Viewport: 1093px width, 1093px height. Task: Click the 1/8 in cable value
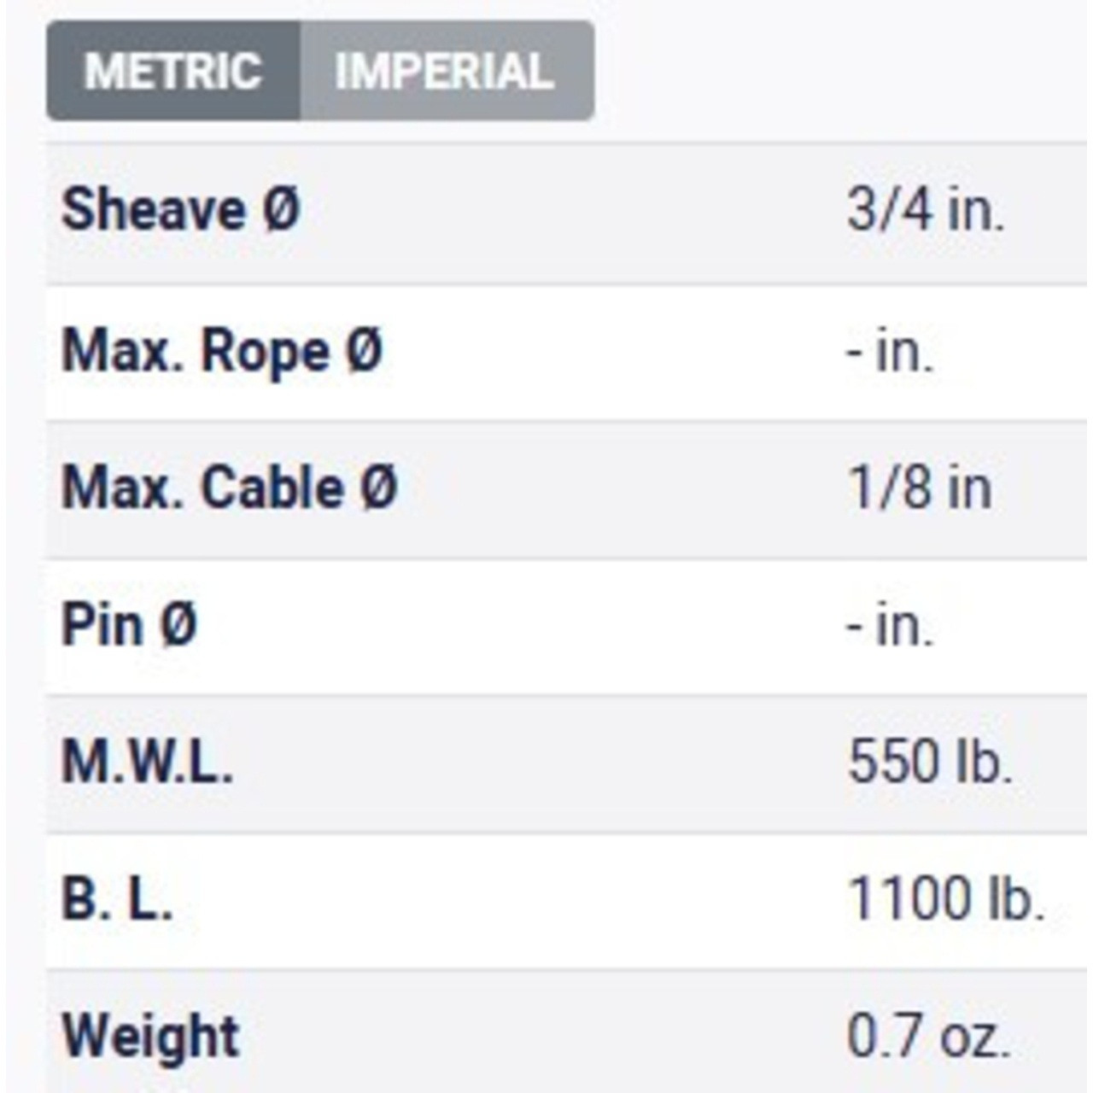point(920,488)
